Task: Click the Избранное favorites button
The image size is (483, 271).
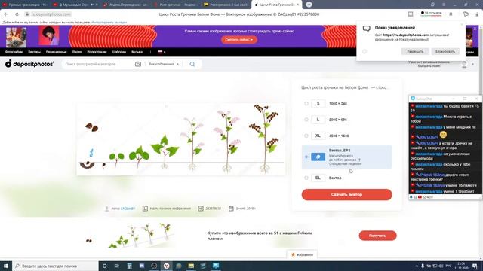Action: click(302, 254)
